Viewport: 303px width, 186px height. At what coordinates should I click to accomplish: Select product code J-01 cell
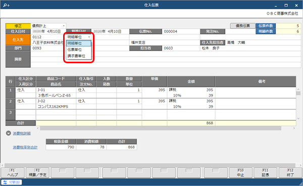pyautogui.click(x=56, y=90)
